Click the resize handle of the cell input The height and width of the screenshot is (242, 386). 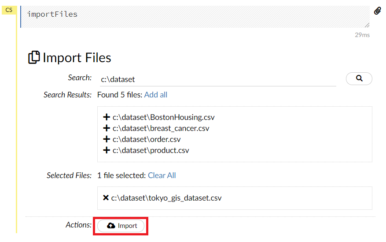point(367,25)
